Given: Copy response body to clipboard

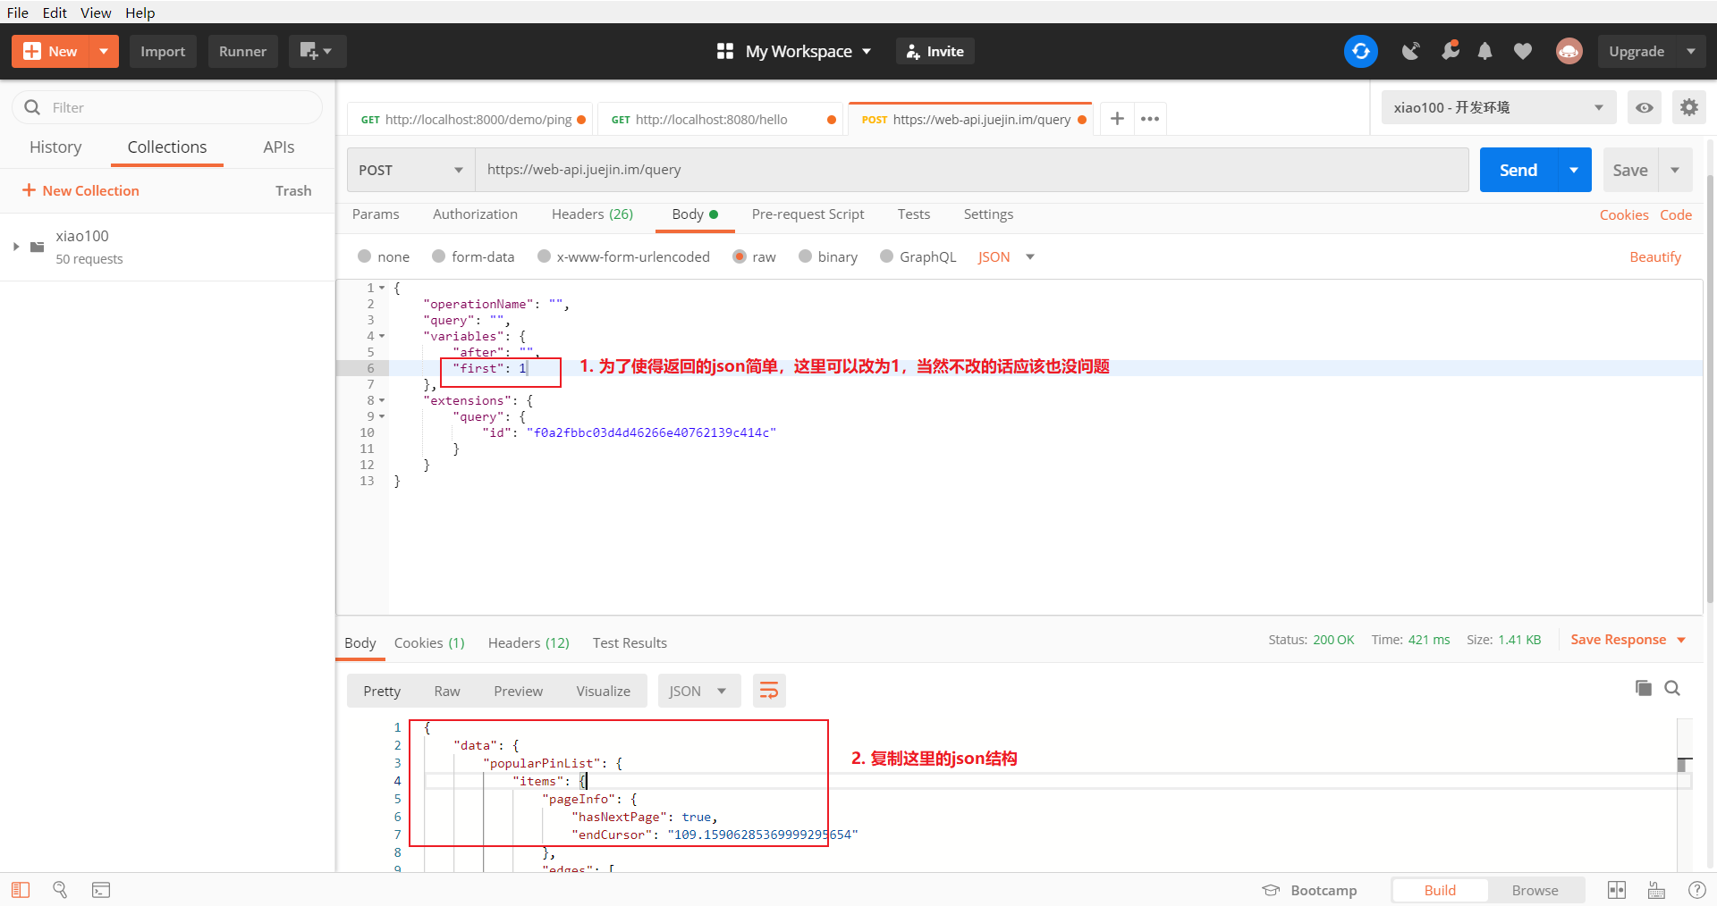Looking at the screenshot, I should (1643, 688).
